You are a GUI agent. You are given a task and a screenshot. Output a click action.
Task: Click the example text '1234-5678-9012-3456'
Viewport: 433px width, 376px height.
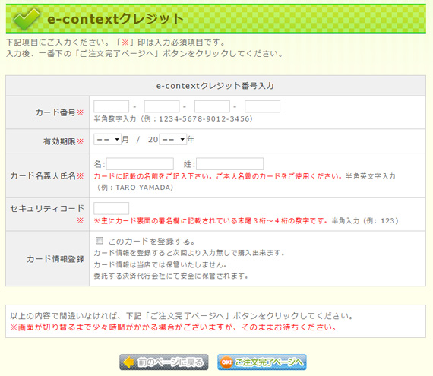coord(204,119)
